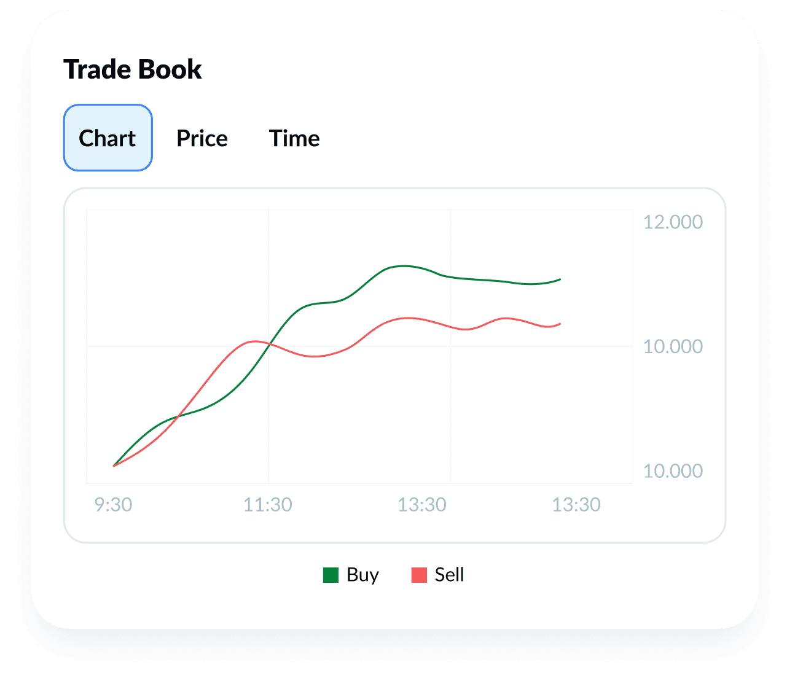Click the 9:30 axis label
Screen dimensions: 787x678
tap(114, 505)
